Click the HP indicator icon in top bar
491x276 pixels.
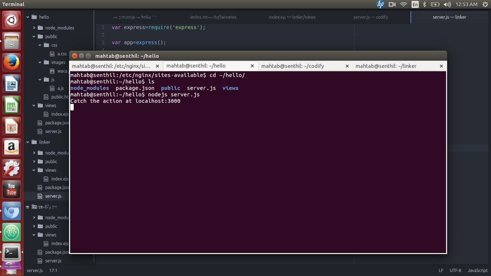(x=381, y=4)
